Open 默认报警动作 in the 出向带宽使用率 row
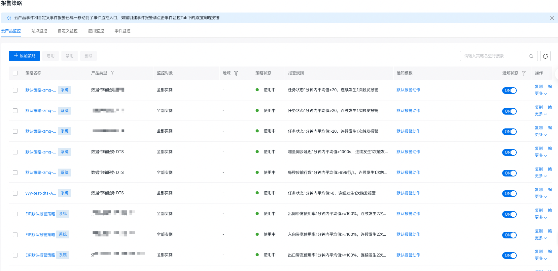558x271 pixels. pos(408,214)
